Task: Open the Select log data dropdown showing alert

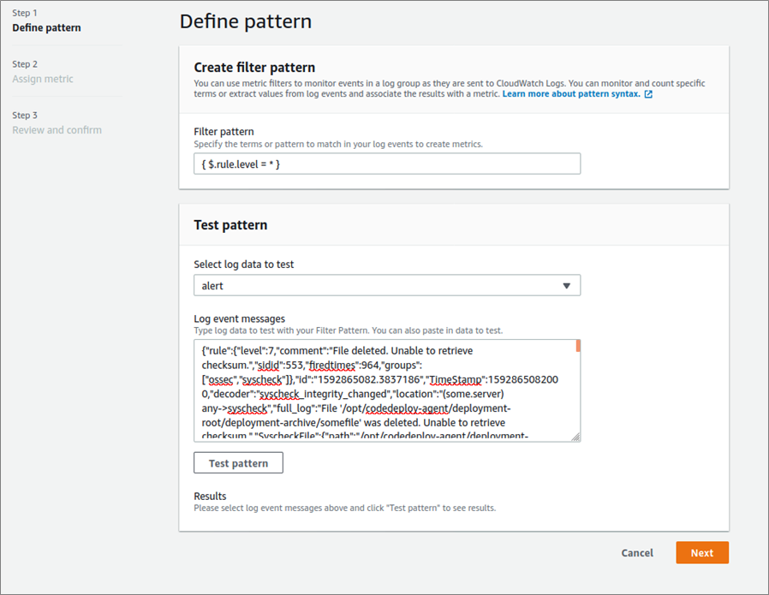Action: (x=387, y=286)
